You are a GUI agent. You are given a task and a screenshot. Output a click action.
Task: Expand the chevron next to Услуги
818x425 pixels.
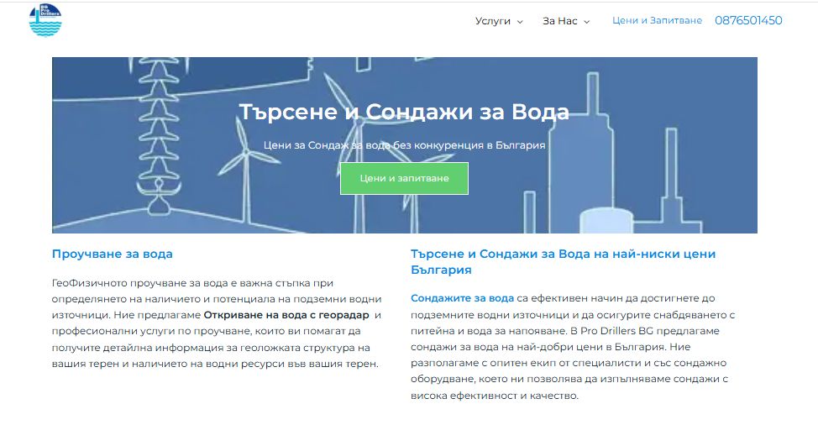[x=521, y=22]
